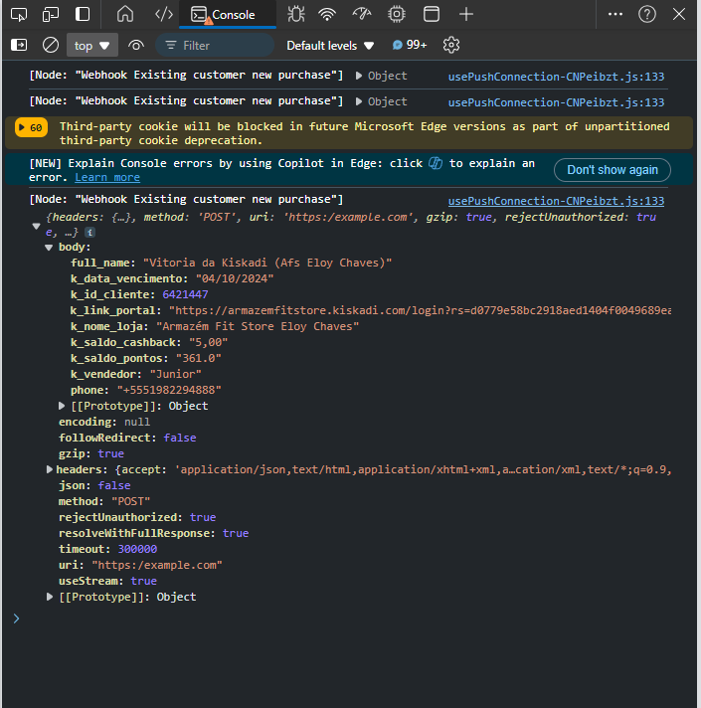Select the resolveWithFullResponse true value
Viewport: 701px width, 708px height.
(x=236, y=533)
